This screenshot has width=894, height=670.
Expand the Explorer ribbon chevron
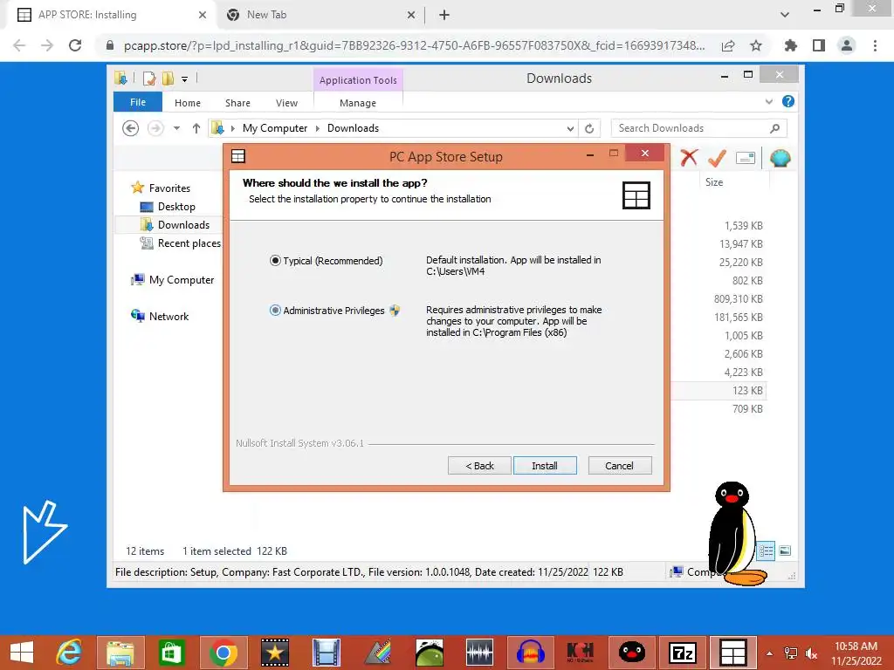pos(768,101)
